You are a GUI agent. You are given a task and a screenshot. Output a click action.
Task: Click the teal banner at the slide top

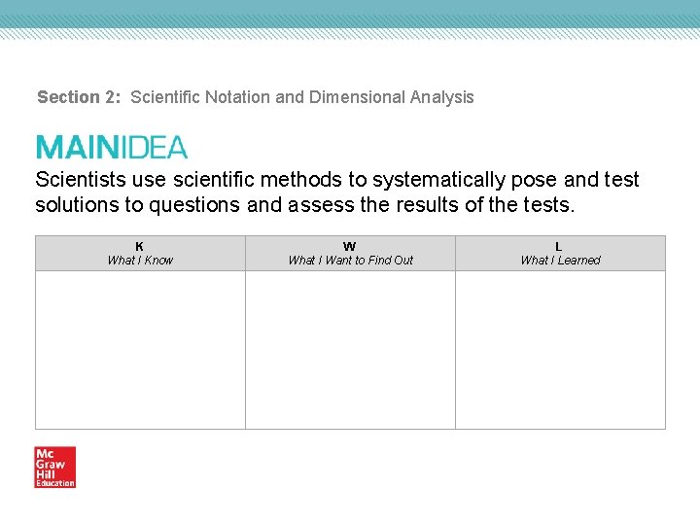[x=350, y=13]
